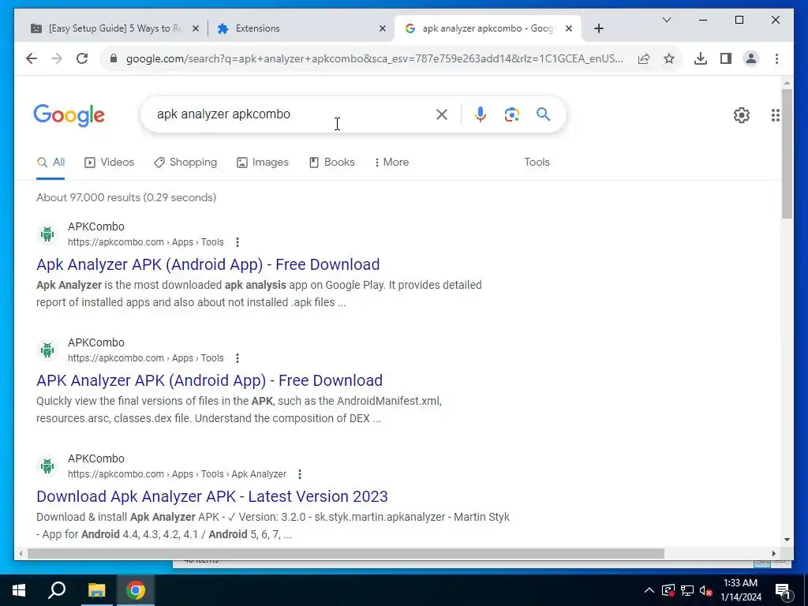Open uppercase APK Analyzer APK Free Download link
The width and height of the screenshot is (808, 606).
click(x=209, y=380)
